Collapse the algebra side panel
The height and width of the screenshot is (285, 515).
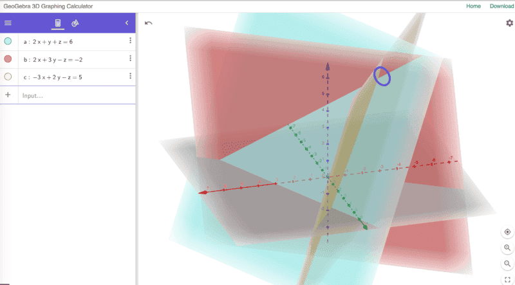(x=127, y=23)
